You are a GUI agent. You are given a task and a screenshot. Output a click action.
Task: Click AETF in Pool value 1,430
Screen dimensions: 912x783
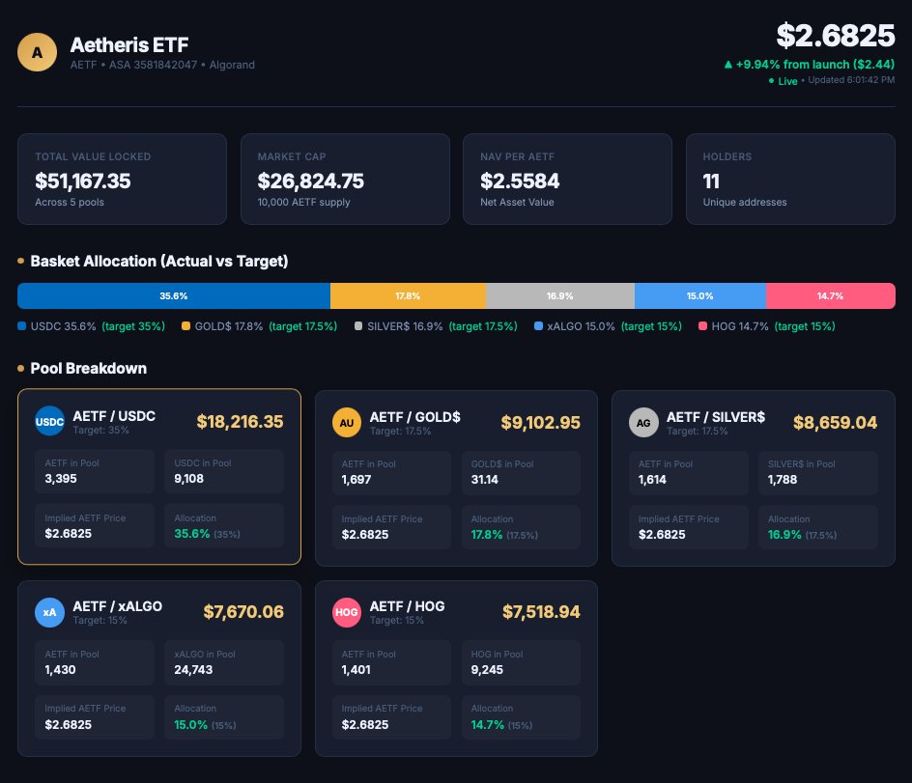pyautogui.click(x=60, y=670)
